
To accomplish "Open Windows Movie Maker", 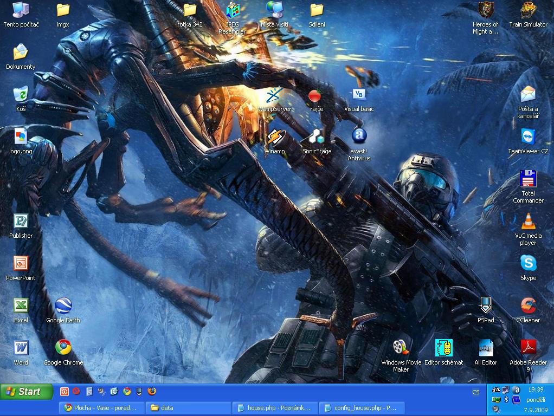I will pyautogui.click(x=401, y=356).
